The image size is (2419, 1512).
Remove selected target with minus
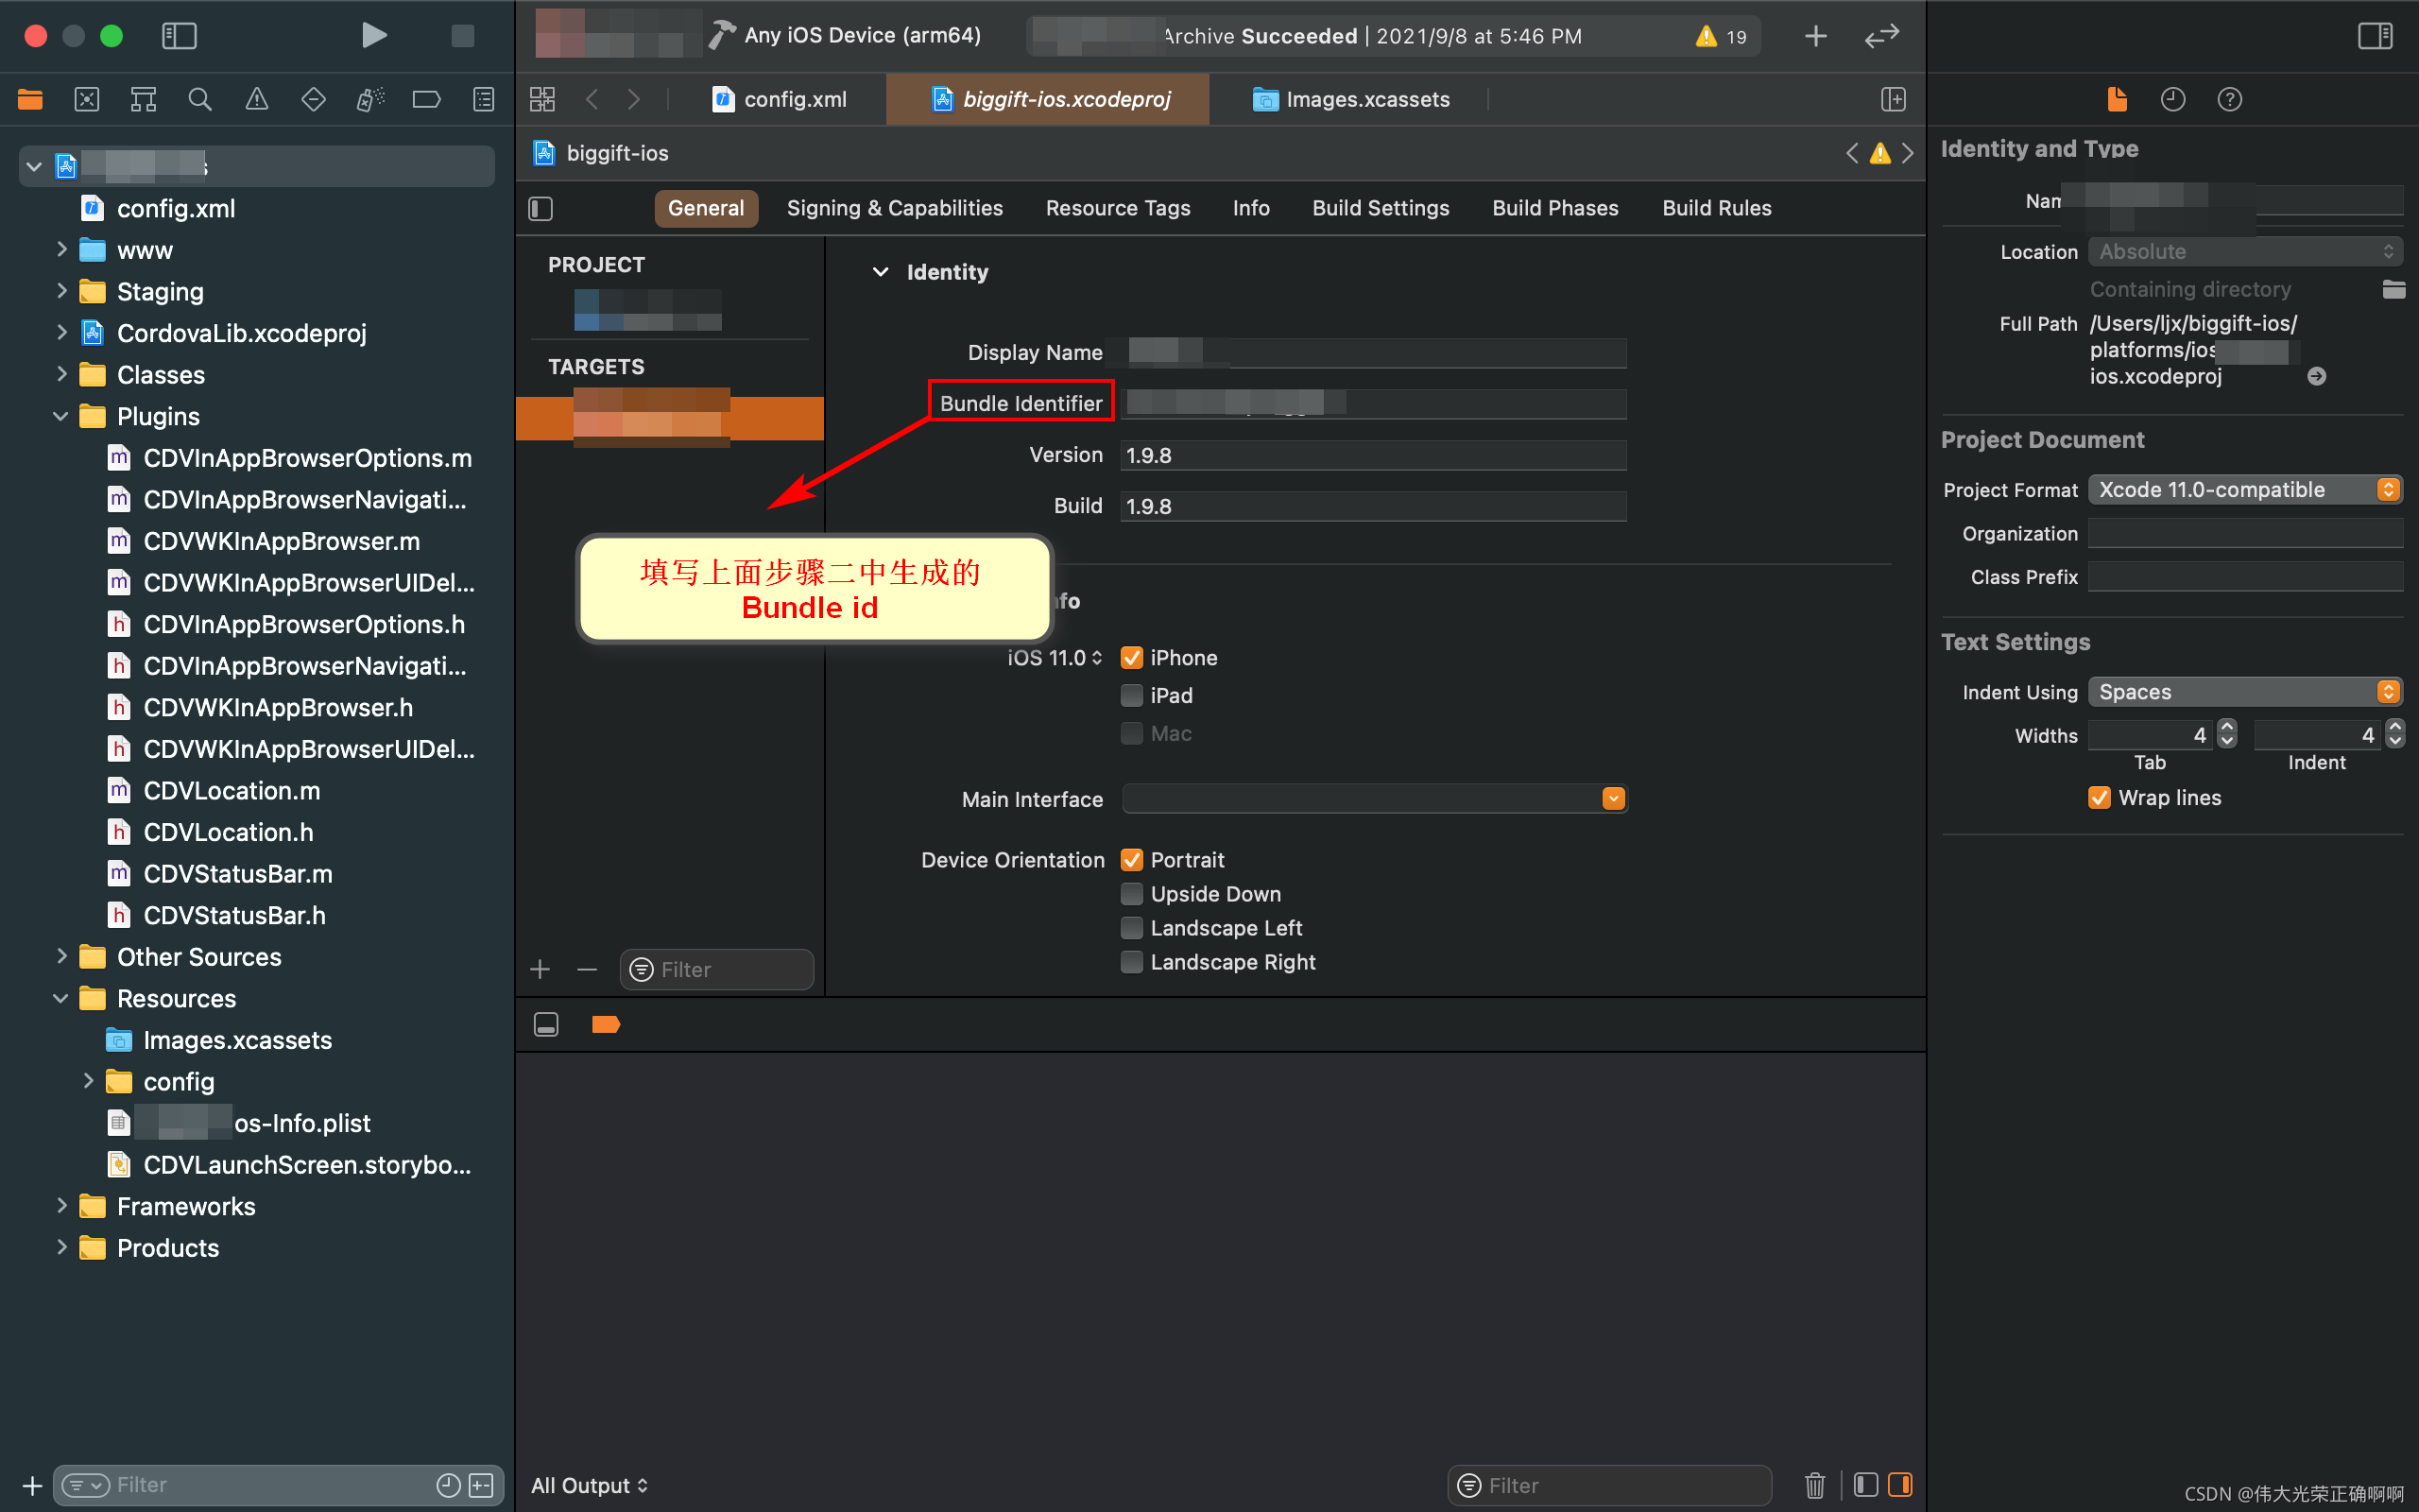click(587, 969)
